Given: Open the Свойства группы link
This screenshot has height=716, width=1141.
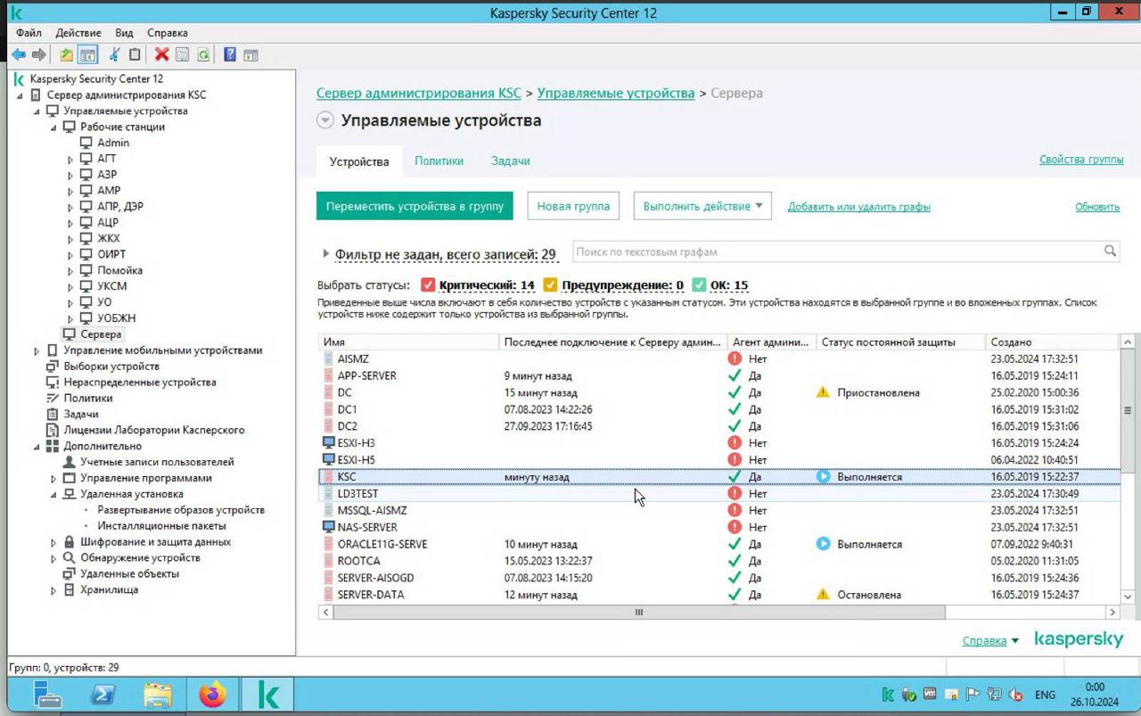Looking at the screenshot, I should [x=1081, y=160].
